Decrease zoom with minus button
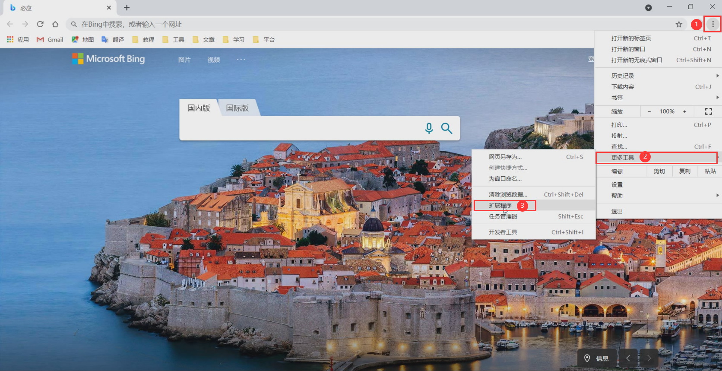Viewport: 722px width, 371px height. click(x=649, y=111)
